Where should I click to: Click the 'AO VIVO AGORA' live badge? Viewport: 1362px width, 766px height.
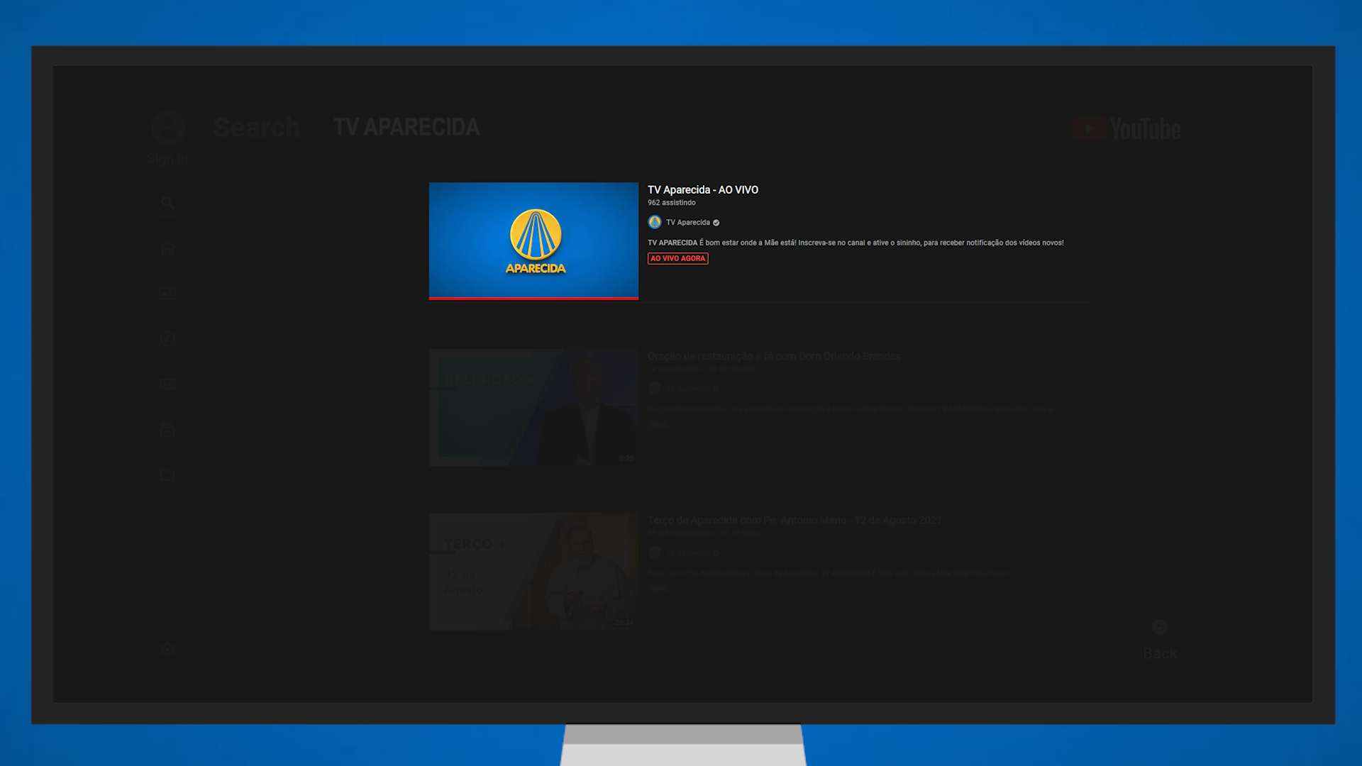(677, 258)
